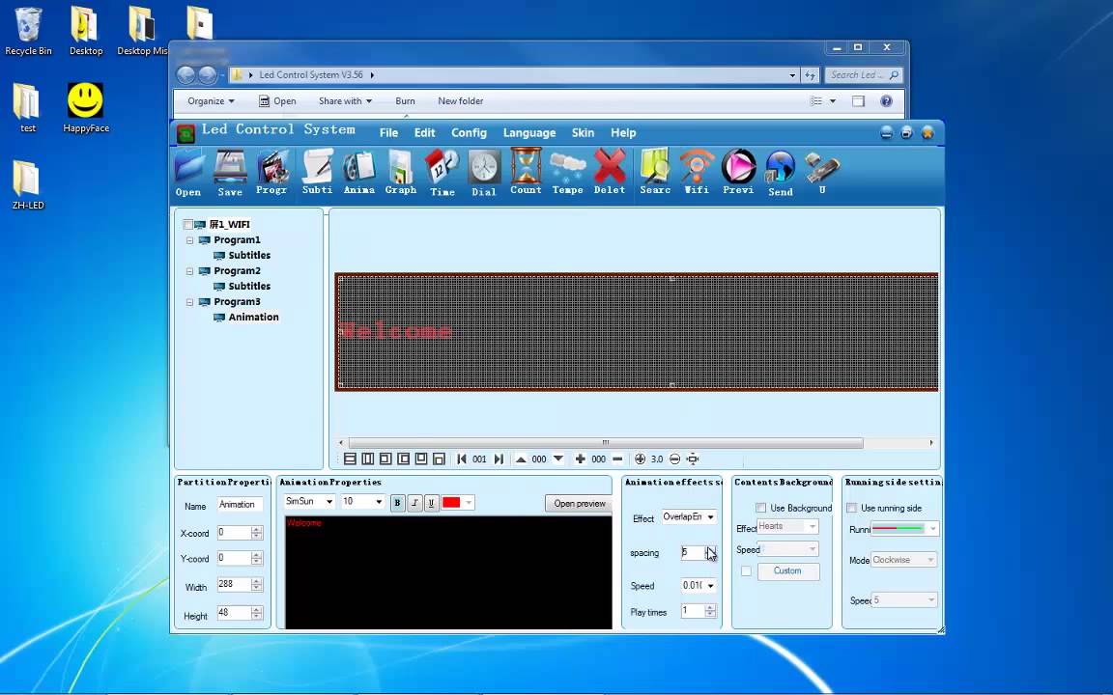Click the red text color swatch
1113x695 pixels.
point(451,503)
